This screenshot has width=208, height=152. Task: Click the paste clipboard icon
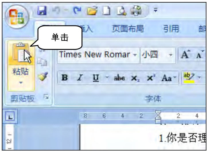21,53
